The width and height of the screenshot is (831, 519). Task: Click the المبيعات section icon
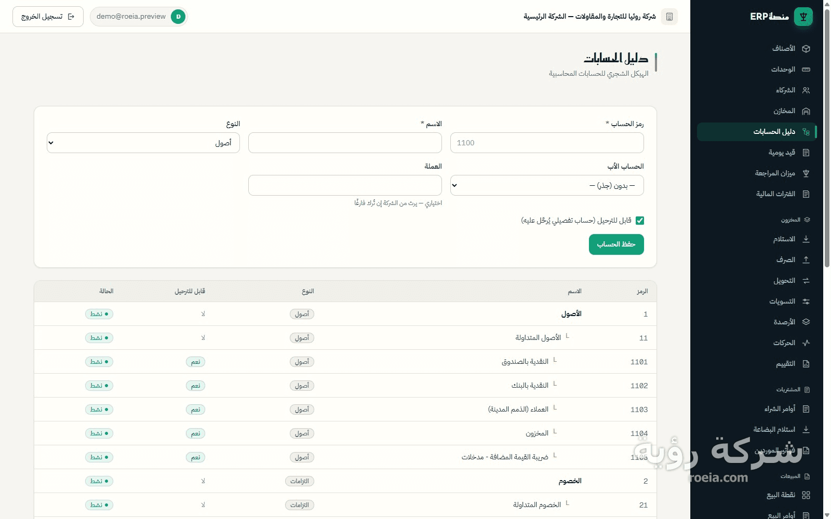pos(807,476)
